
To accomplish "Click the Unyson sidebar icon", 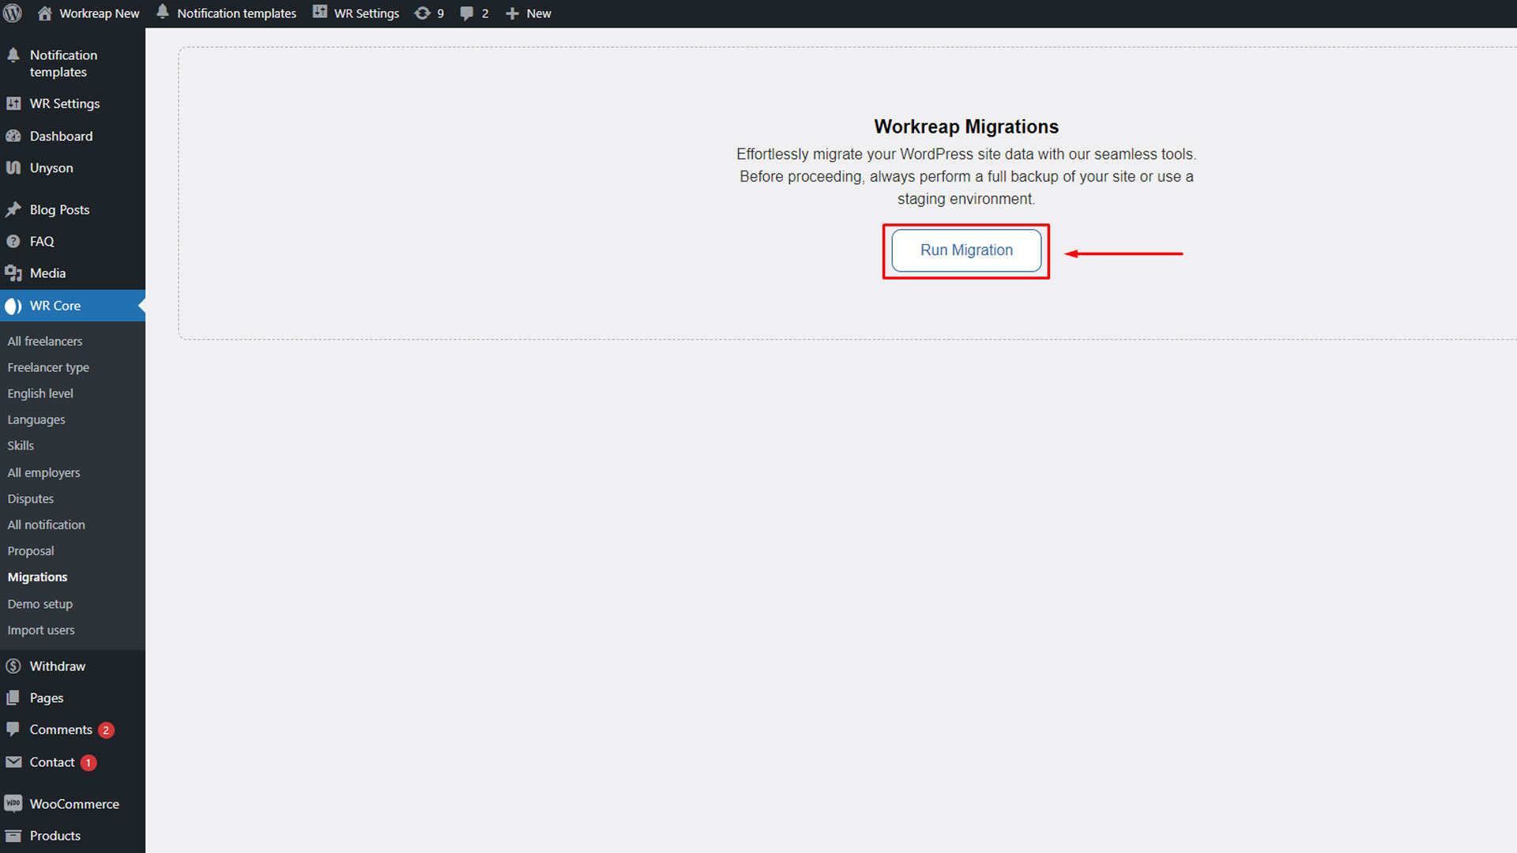I will pyautogui.click(x=13, y=167).
